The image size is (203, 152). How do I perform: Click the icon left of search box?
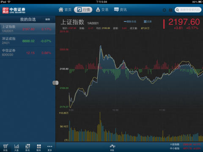click(170, 10)
